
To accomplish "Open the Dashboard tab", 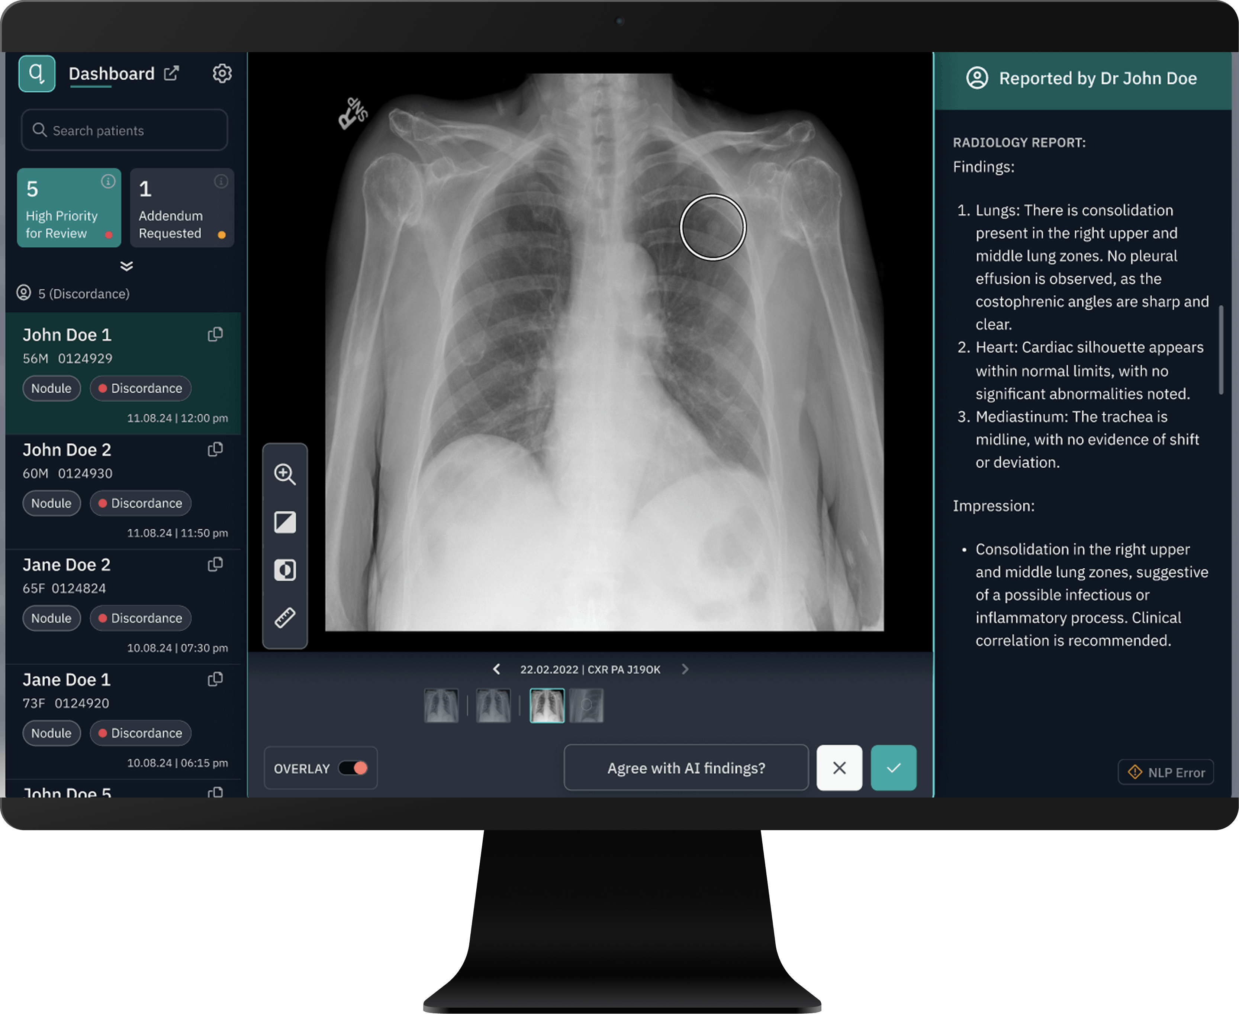I will [x=112, y=74].
